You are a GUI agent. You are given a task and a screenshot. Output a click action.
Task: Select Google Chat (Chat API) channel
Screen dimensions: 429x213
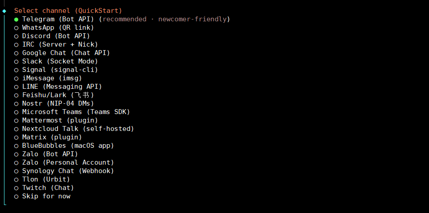16,53
